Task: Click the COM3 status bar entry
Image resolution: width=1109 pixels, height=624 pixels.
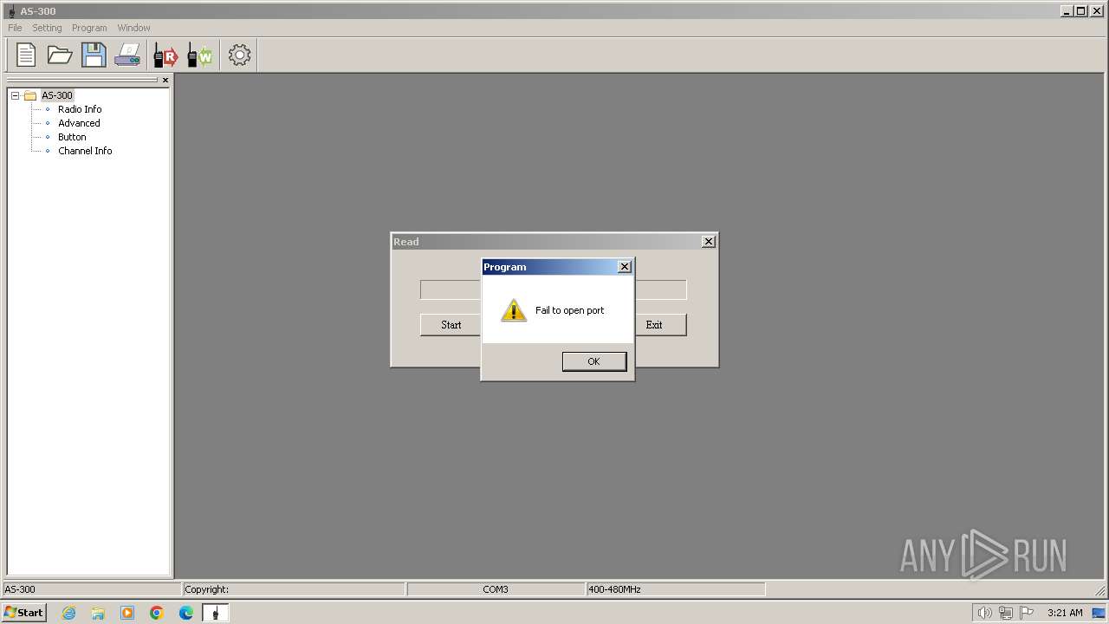Action: coord(496,589)
